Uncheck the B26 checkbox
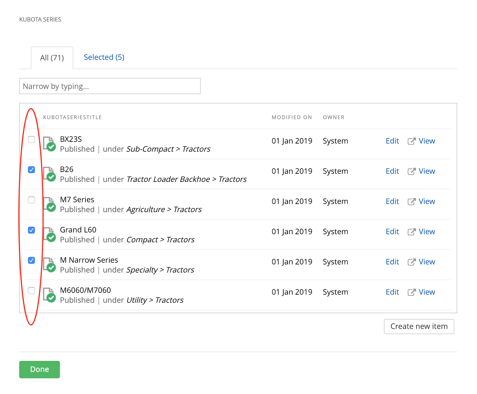 pyautogui.click(x=31, y=170)
